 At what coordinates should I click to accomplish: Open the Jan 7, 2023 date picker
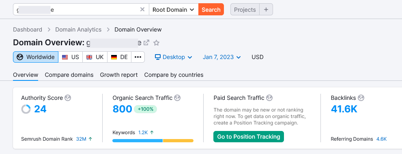point(222,57)
